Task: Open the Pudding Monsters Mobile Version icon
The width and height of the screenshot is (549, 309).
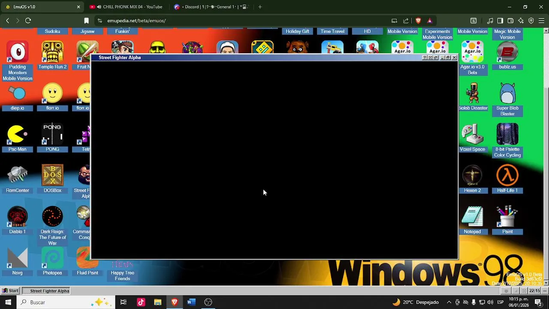Action: (18, 61)
